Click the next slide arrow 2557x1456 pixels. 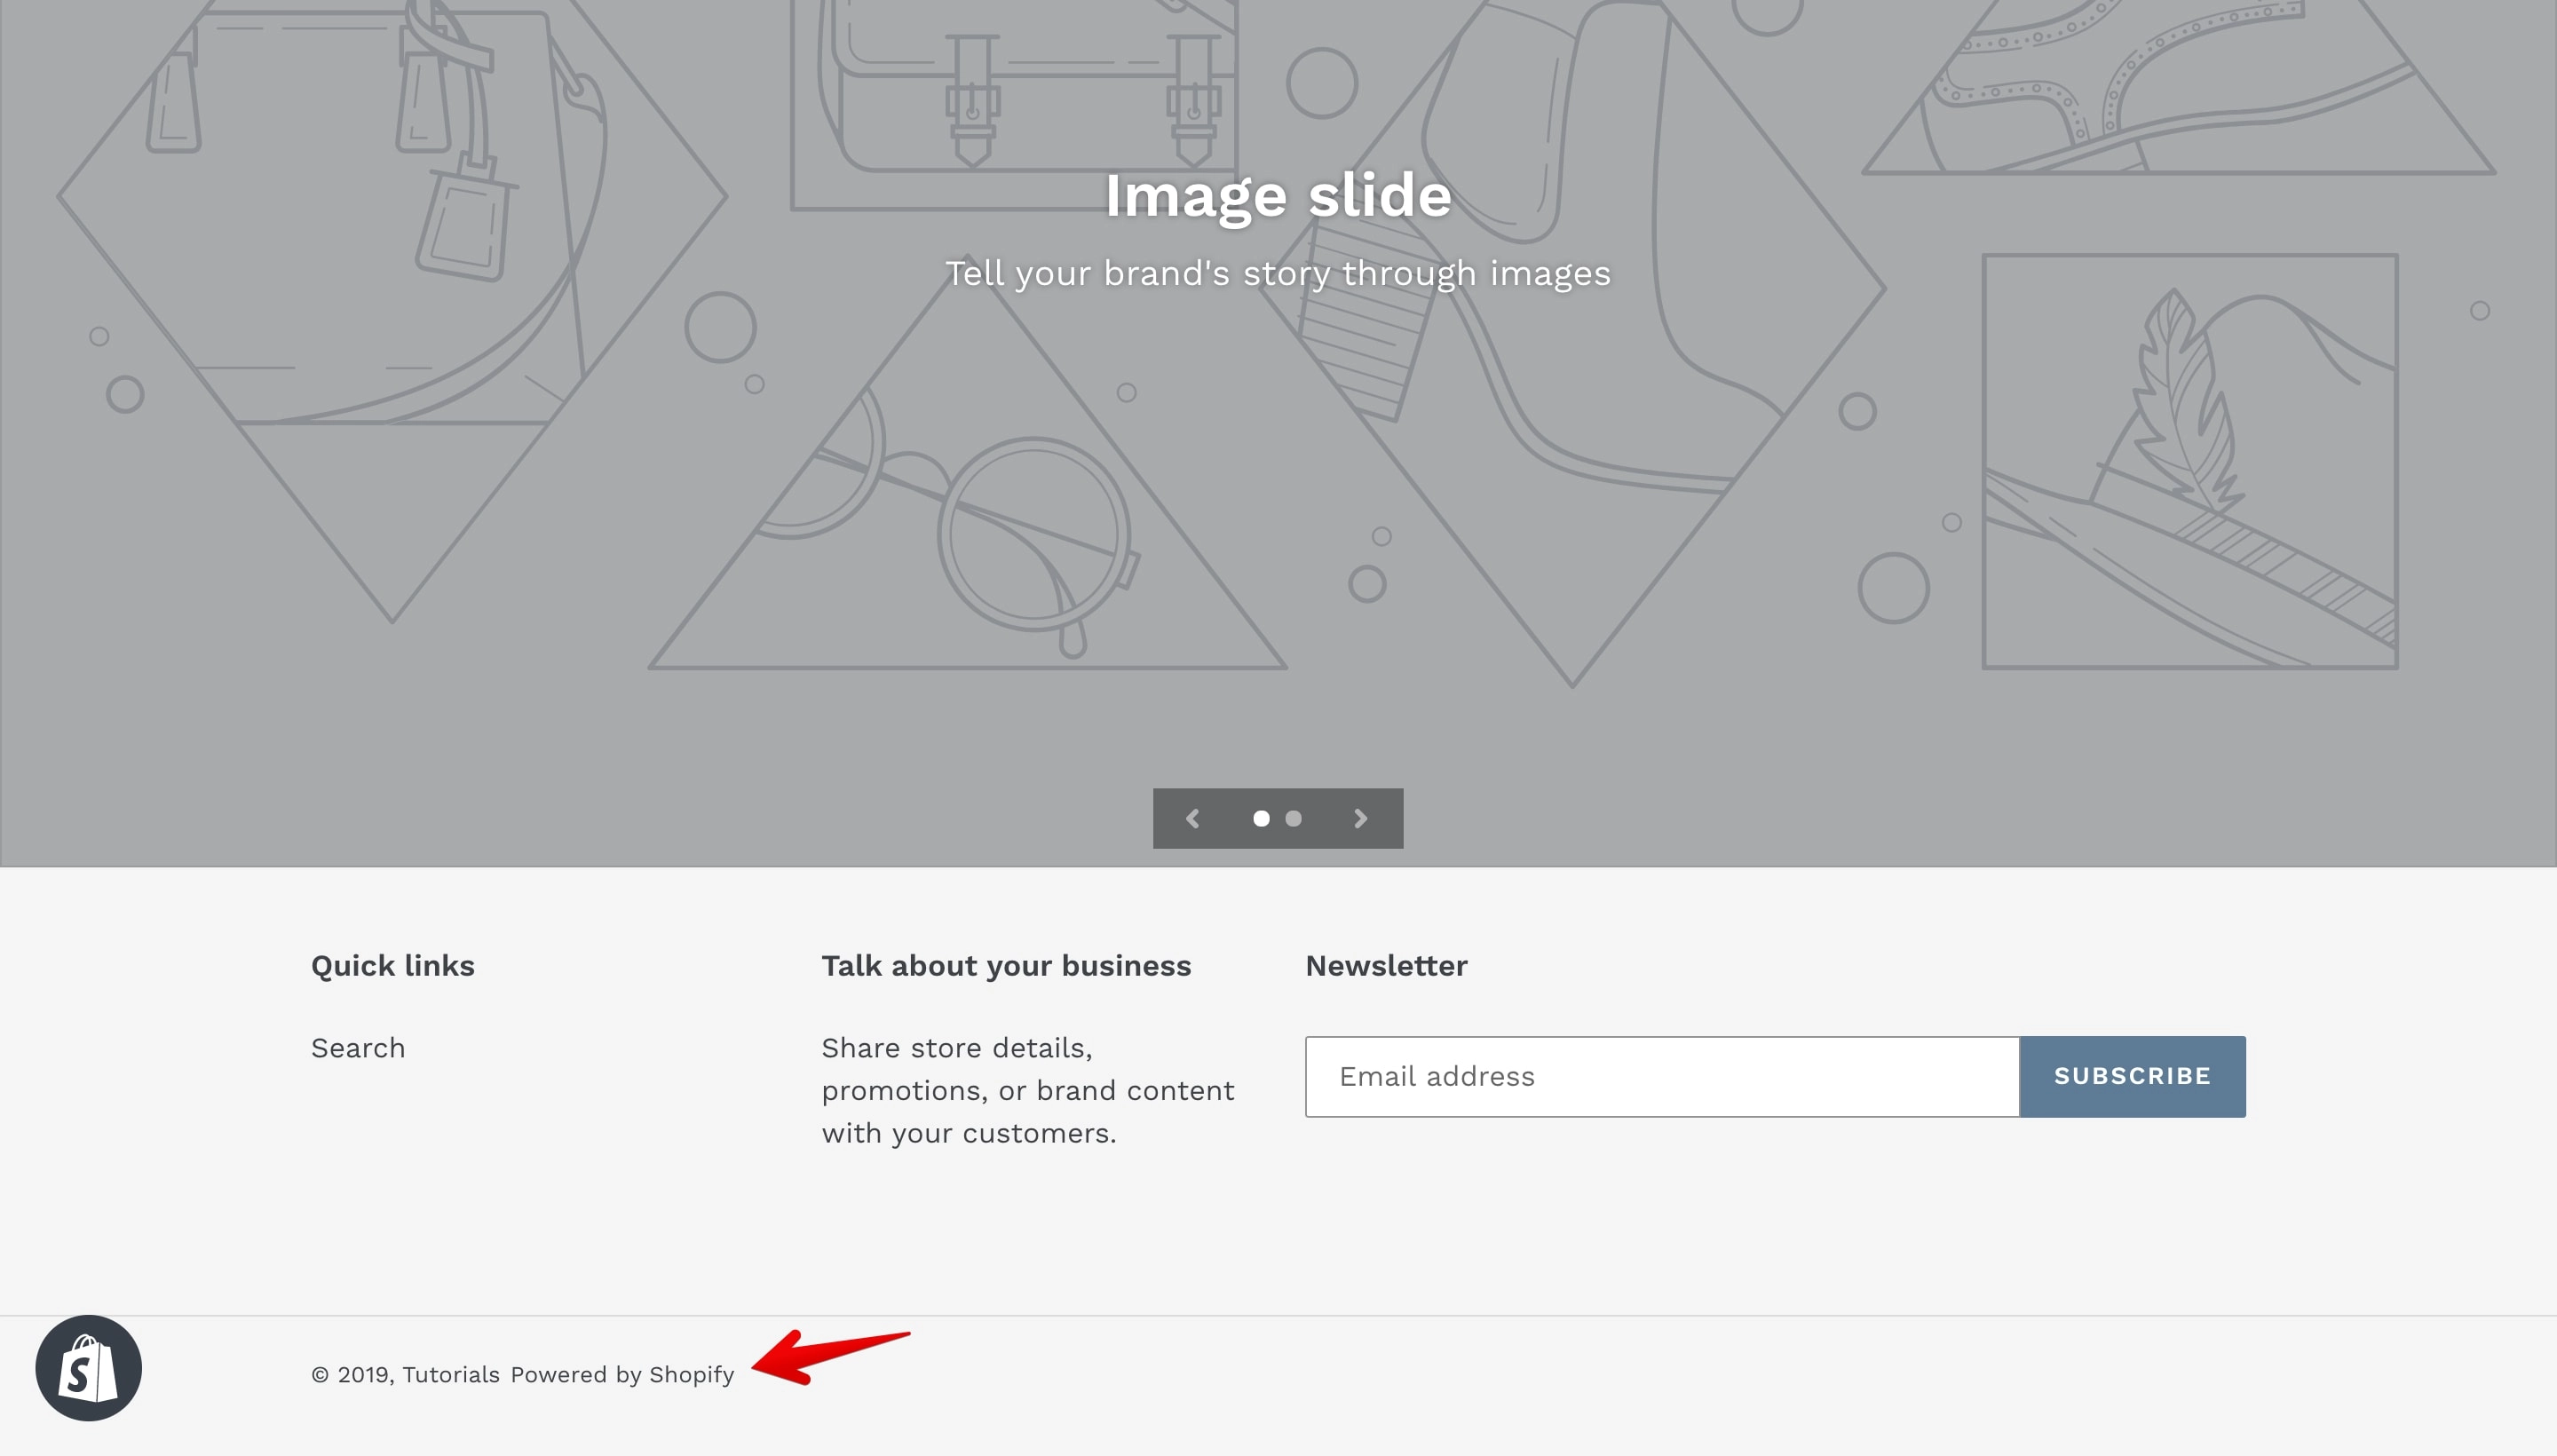1361,819
